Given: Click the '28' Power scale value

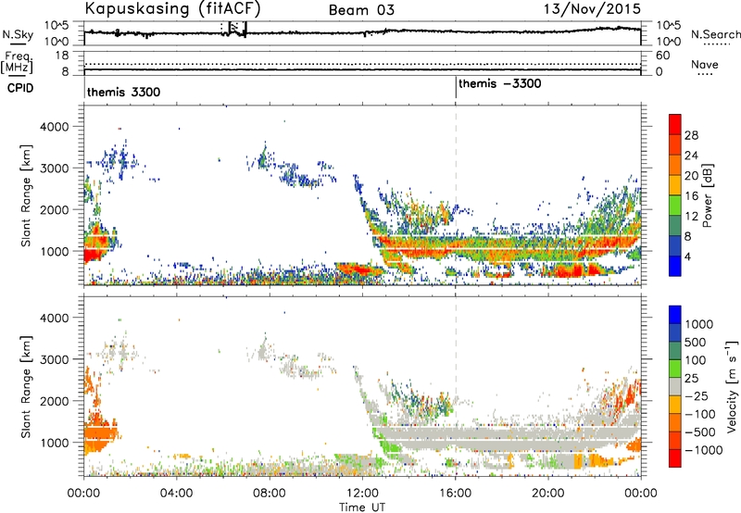Looking at the screenshot, I should coord(691,135).
